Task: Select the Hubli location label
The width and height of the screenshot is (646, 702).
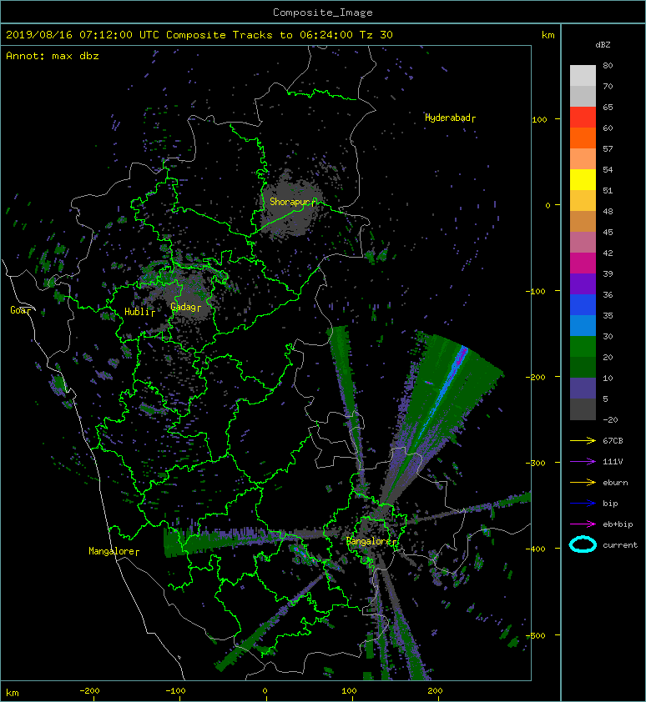Action: click(137, 312)
